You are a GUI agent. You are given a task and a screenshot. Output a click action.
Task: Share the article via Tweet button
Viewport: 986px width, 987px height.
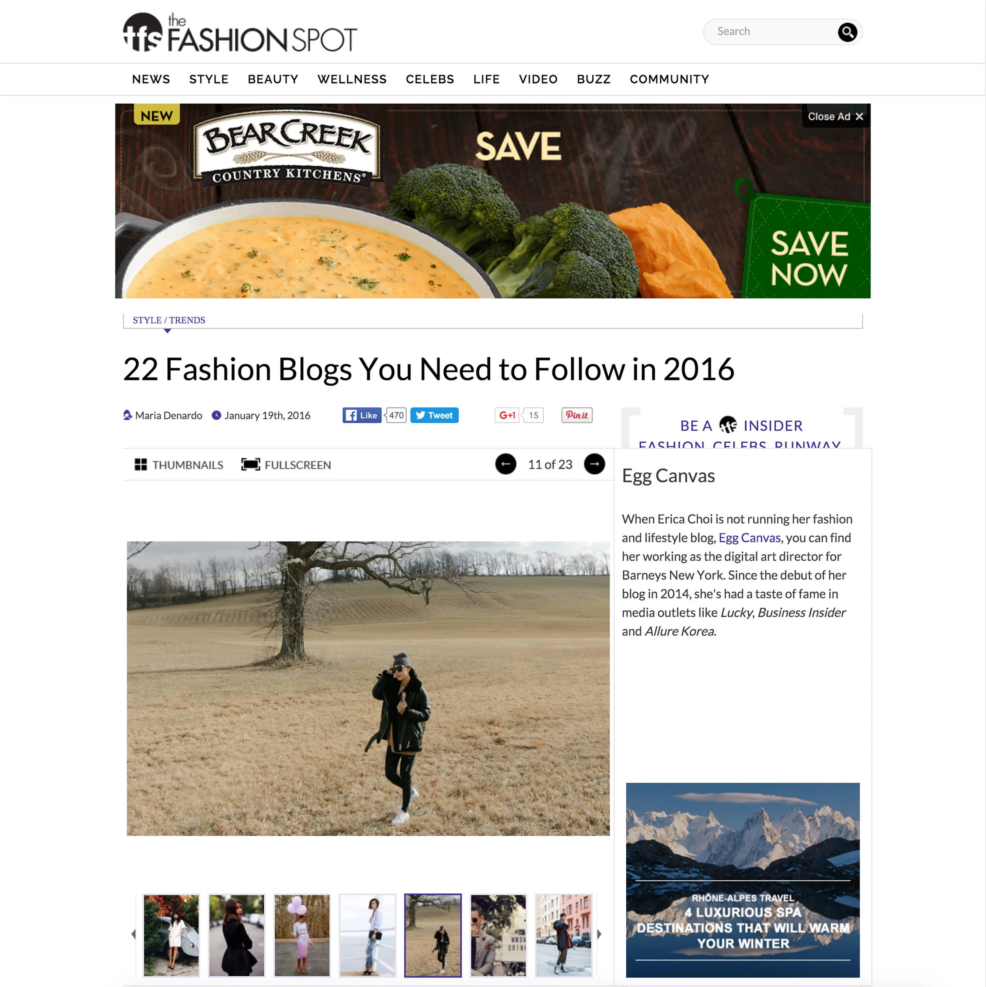(434, 415)
